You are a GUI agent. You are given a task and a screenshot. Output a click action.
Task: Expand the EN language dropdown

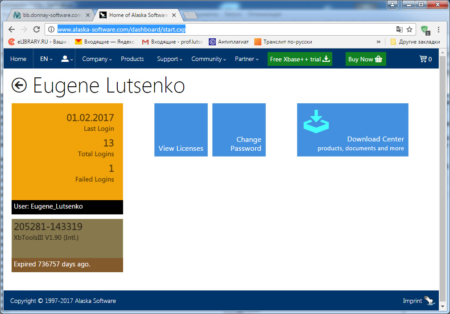tap(46, 59)
